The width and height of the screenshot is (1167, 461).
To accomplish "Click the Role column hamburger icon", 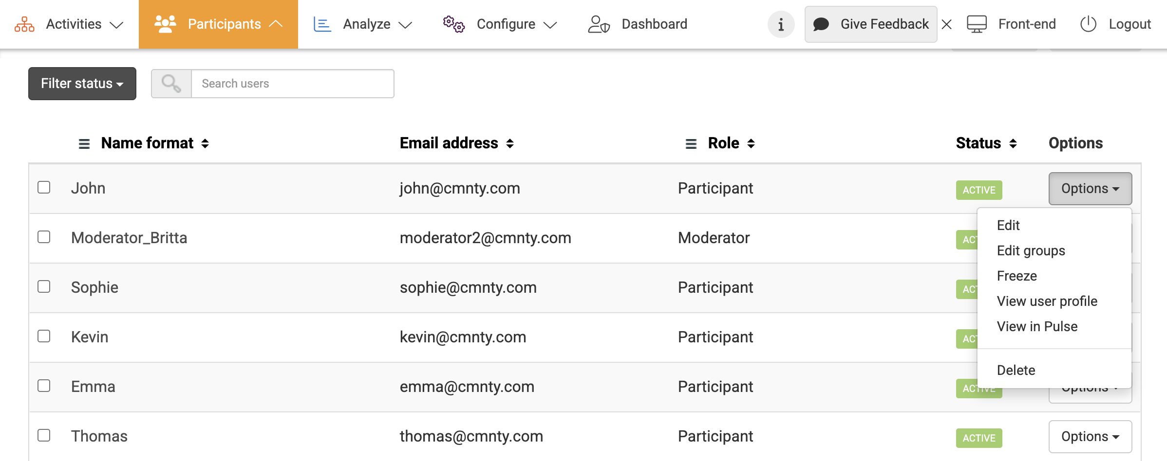I will pos(691,144).
